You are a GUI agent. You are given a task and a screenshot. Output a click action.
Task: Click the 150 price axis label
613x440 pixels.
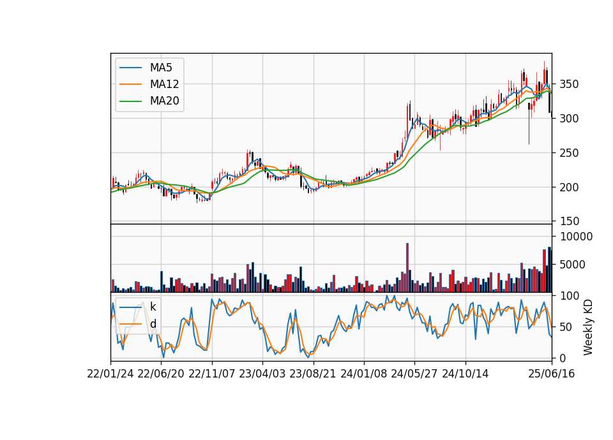coord(569,221)
